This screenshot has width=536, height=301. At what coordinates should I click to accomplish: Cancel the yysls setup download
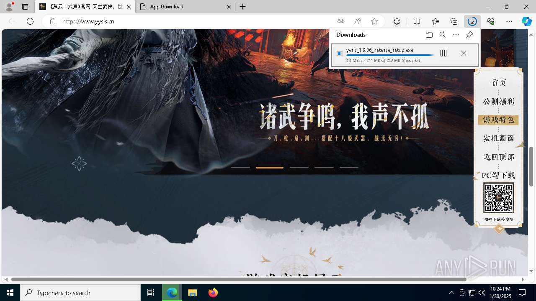click(463, 53)
